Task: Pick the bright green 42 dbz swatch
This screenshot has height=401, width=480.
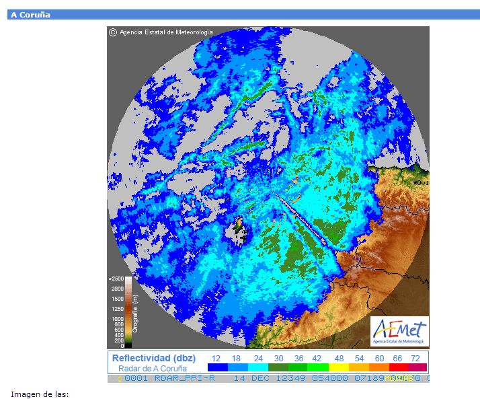Action: [317, 368]
